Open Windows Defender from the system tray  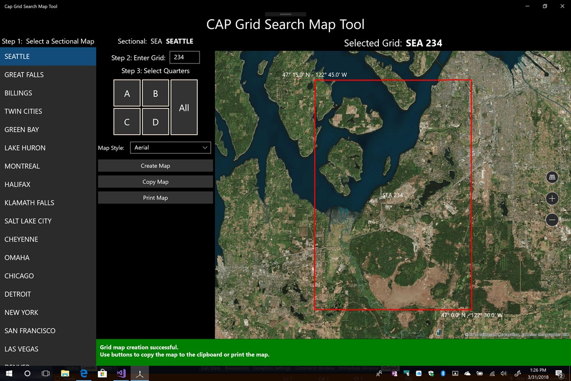(432, 373)
